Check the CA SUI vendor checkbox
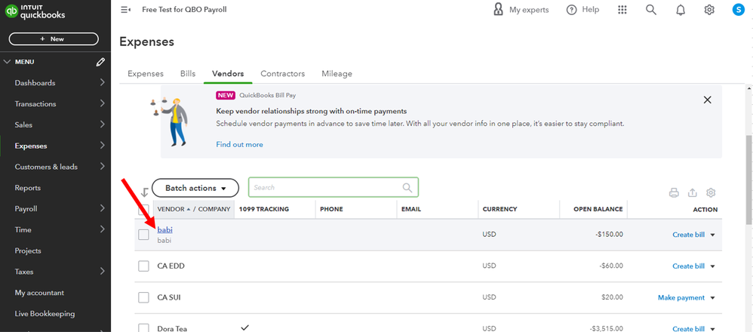The height and width of the screenshot is (332, 753). (x=143, y=297)
